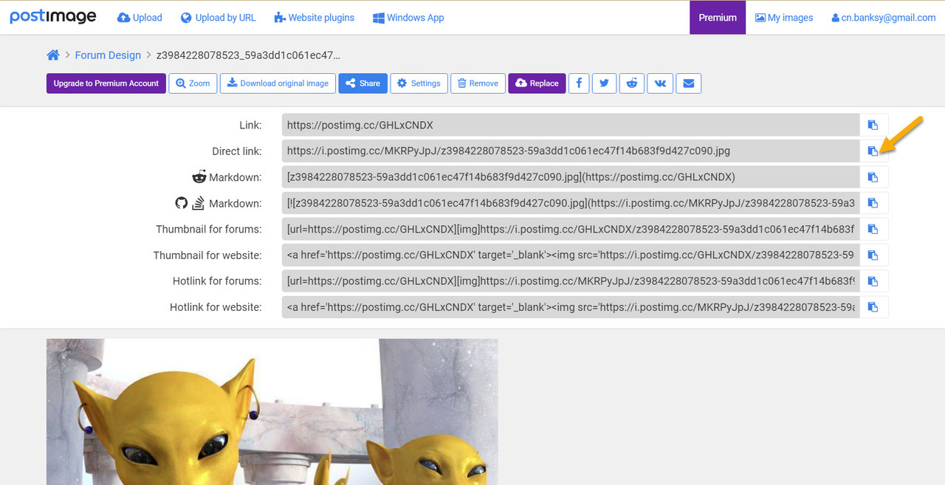
Task: Open the Forum Design gallery breadcrumb
Action: 108,55
